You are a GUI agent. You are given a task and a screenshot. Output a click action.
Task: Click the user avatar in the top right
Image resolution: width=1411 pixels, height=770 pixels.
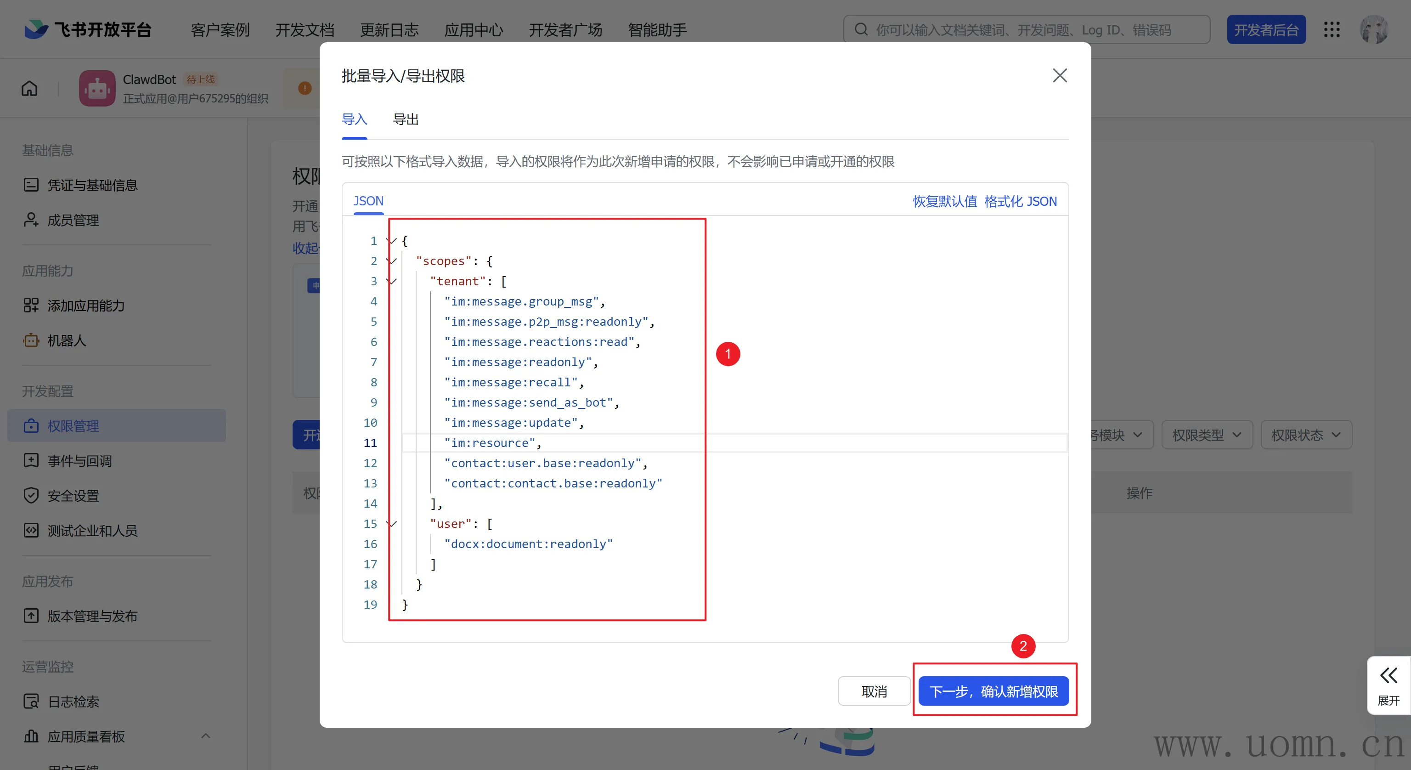(x=1373, y=29)
